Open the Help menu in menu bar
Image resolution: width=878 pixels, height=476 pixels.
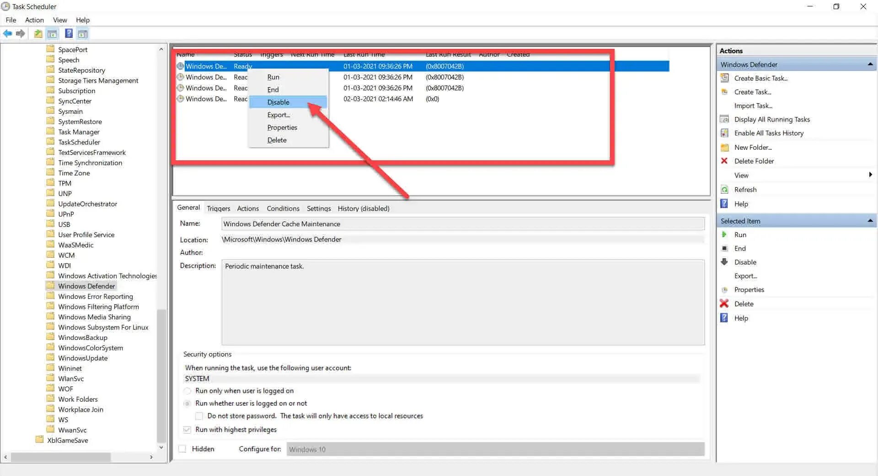tap(83, 20)
